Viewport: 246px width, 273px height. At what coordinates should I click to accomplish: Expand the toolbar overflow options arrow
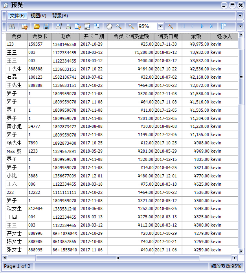pyautogui.click(x=240, y=26)
